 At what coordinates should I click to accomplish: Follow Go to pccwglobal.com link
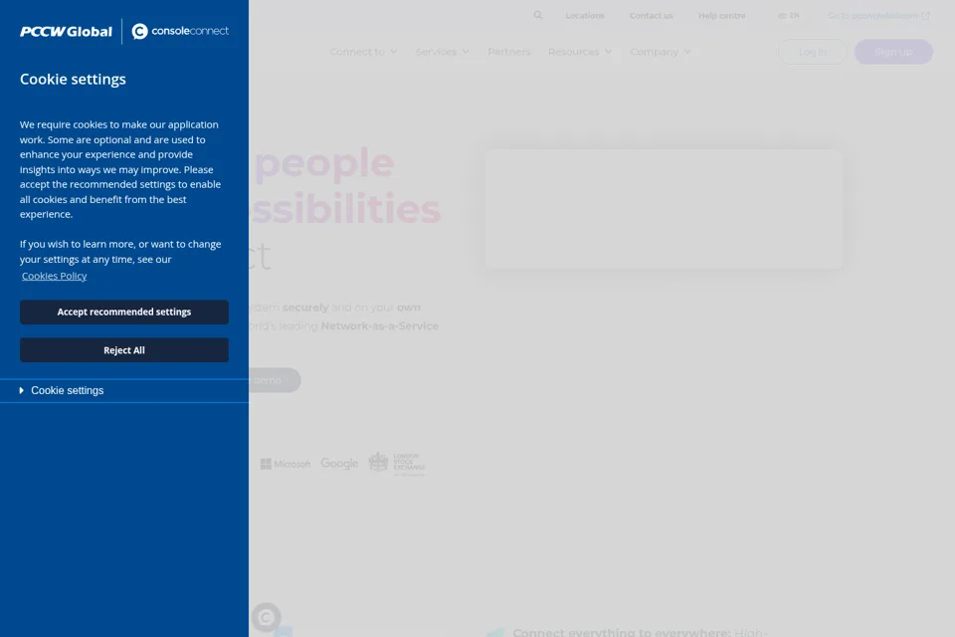[x=878, y=16]
